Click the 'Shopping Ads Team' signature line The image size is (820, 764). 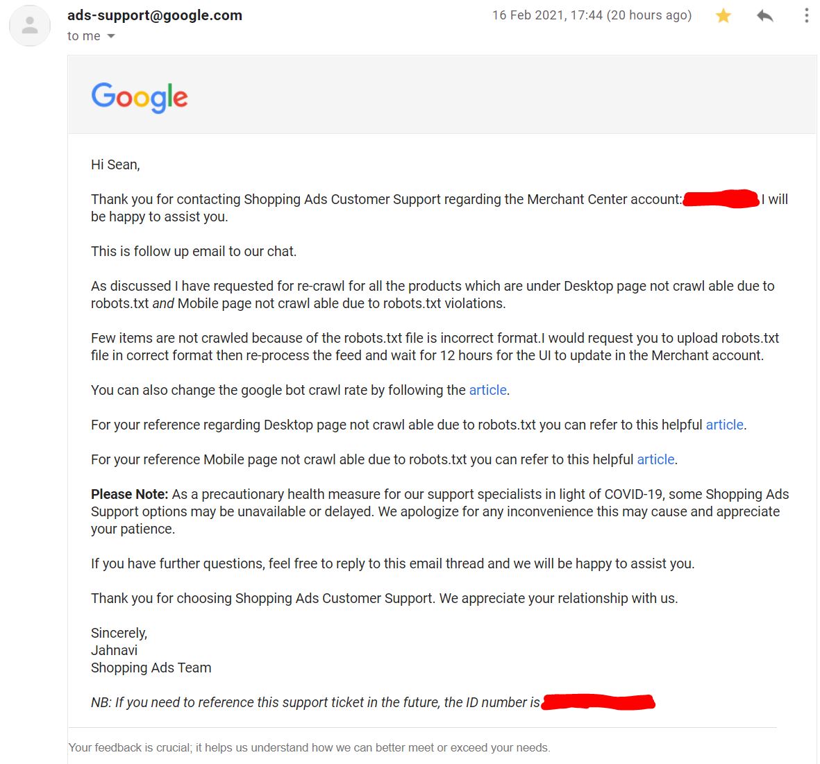point(151,668)
